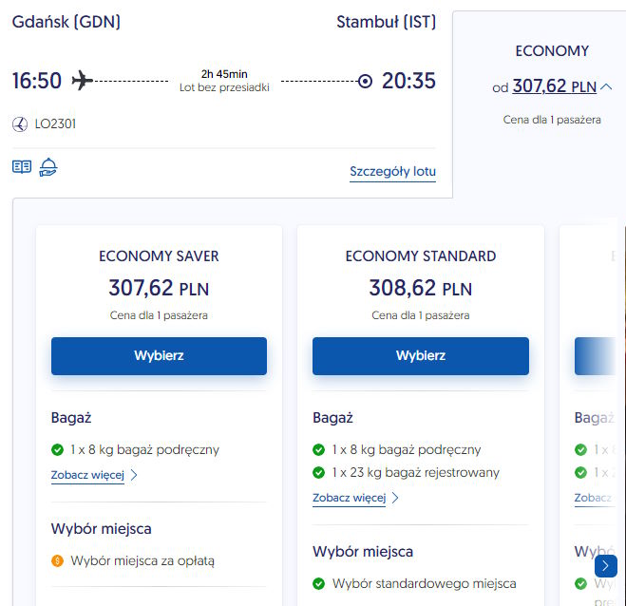Viewport: 626px width, 606px height.
Task: Open Szczegóły lotu flight details link
Action: [x=392, y=172]
